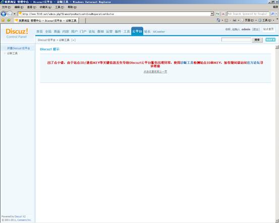Click the Refresh icon beside address bar
This screenshot has height=223, width=279.
[217, 14]
